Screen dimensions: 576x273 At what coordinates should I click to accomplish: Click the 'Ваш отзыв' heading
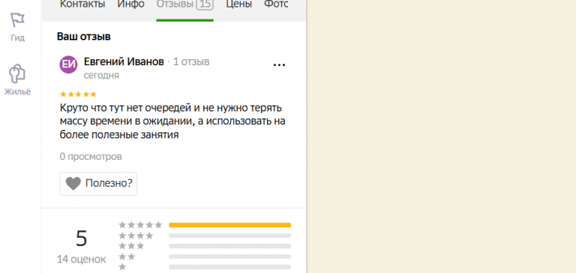click(84, 37)
